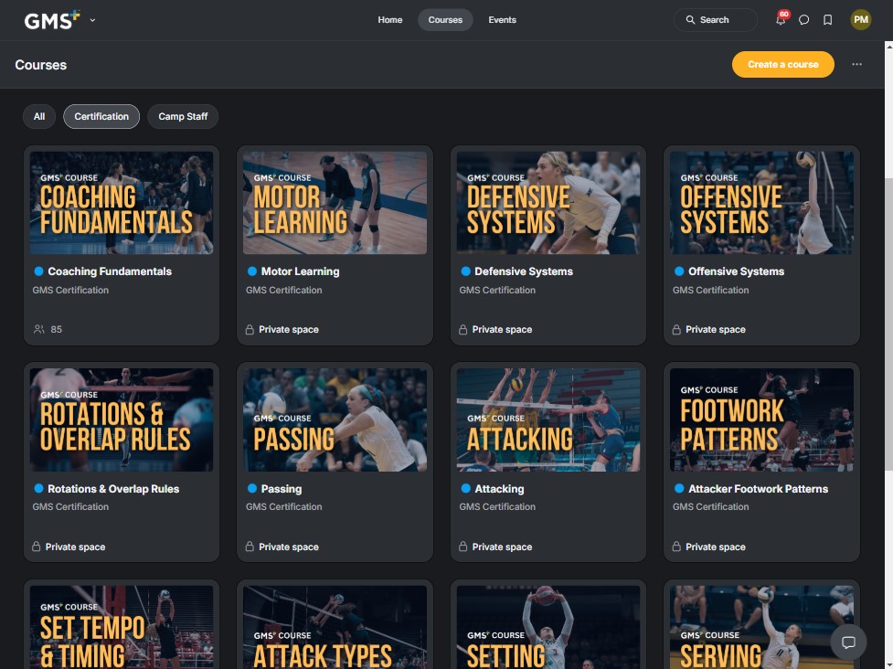893x669 pixels.
Task: Open the Defensive Systems course thumbnail
Action: click(x=547, y=203)
